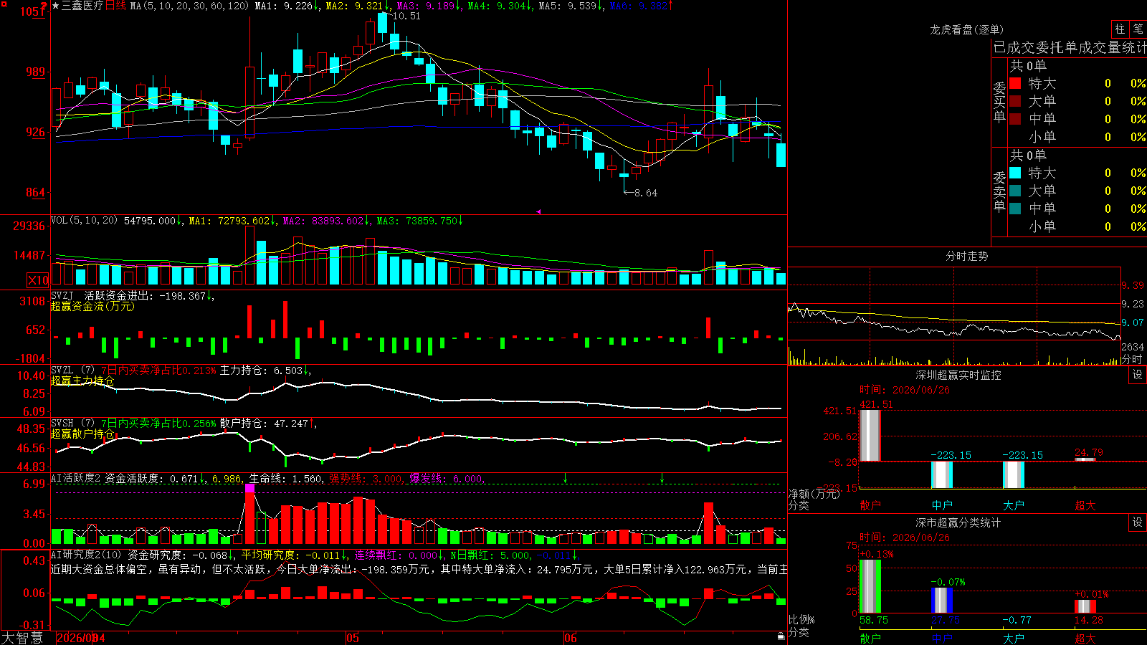Click the MA(5,10,20,30,60,120) indicator label
The width and height of the screenshot is (1147, 645).
click(x=189, y=6)
